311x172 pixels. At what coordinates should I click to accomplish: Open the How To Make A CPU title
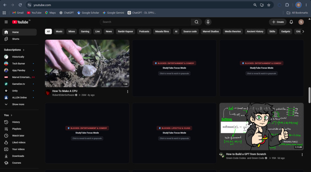(65, 91)
